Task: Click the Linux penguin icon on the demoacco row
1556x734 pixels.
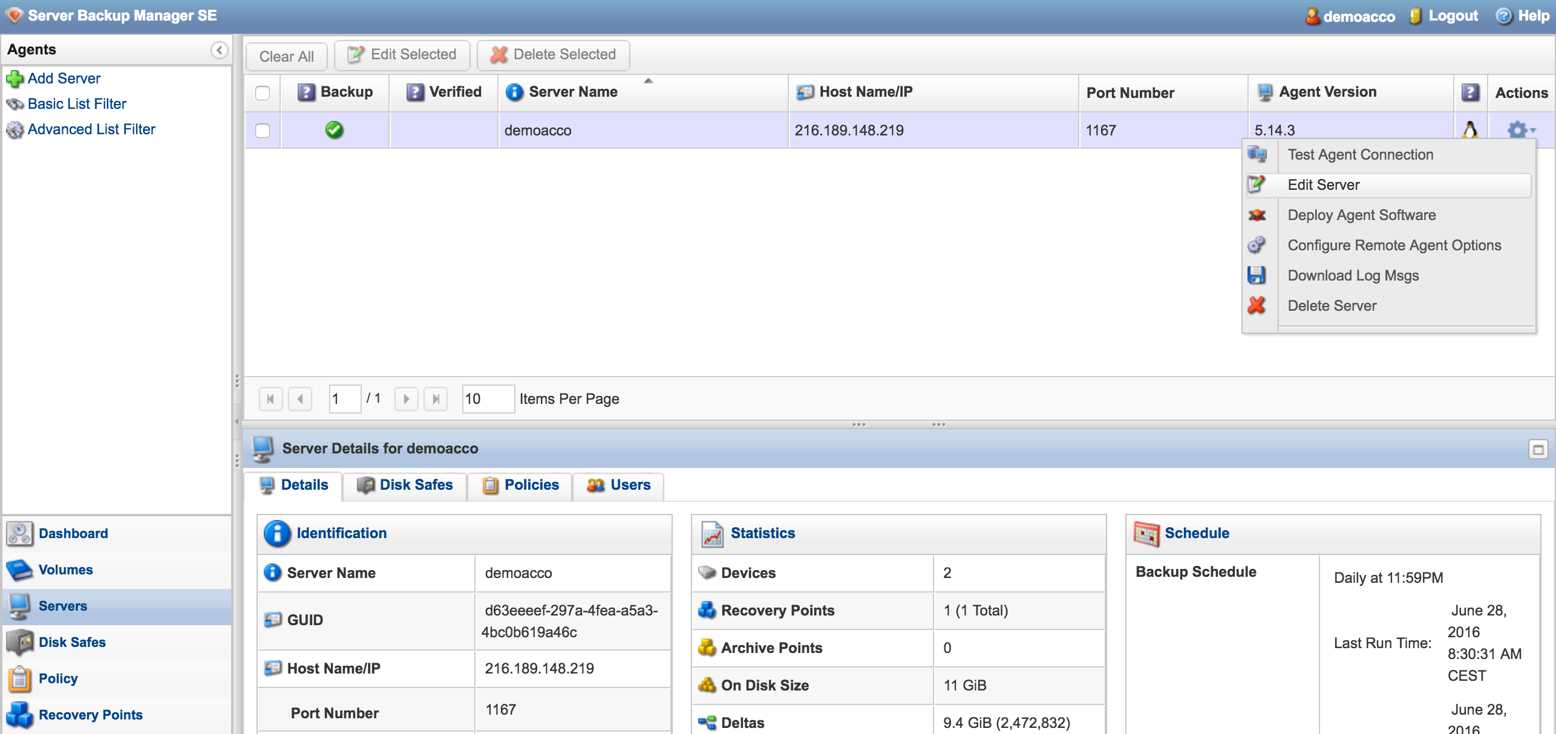Action: (x=1469, y=129)
